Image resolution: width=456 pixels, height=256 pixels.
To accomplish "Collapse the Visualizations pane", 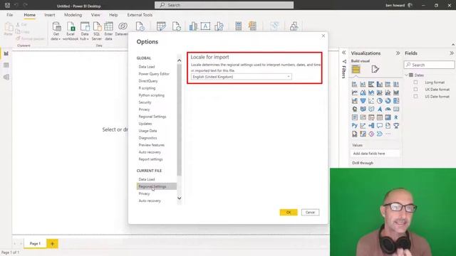I will pos(398,53).
